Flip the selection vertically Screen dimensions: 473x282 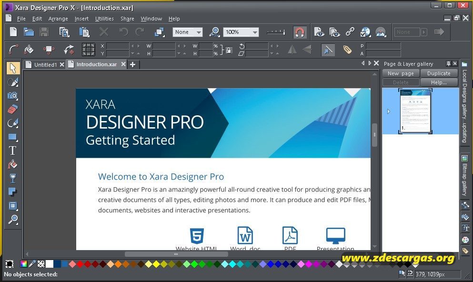pyautogui.click(x=307, y=50)
